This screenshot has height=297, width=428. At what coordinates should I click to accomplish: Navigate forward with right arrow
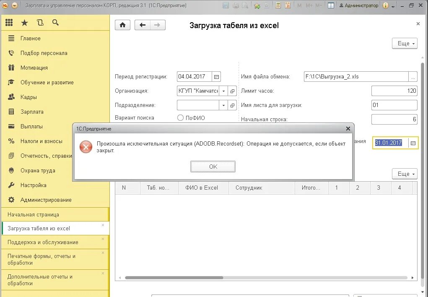pyautogui.click(x=157, y=25)
